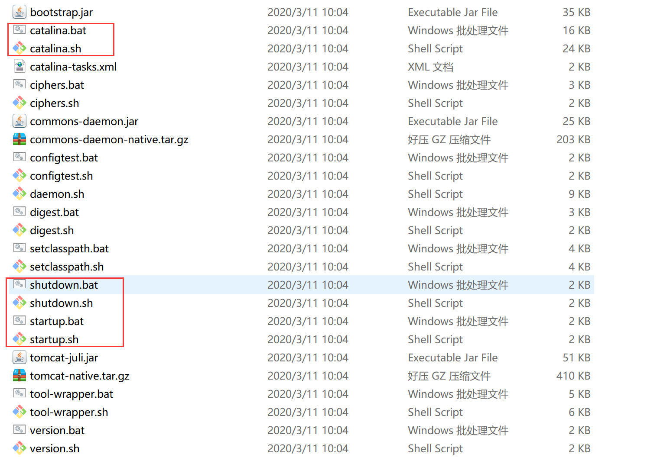Select the file name tomcat-juli.jar
Viewport: 667px width, 467px height.
pos(64,357)
